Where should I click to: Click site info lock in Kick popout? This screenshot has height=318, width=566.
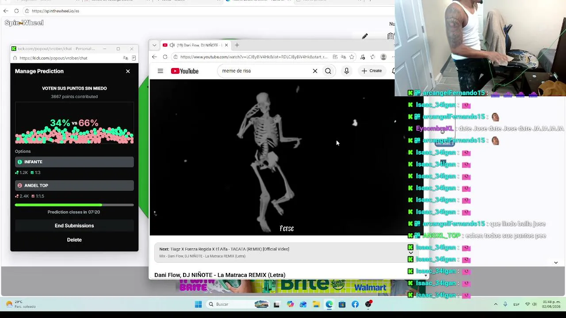tap(15, 58)
